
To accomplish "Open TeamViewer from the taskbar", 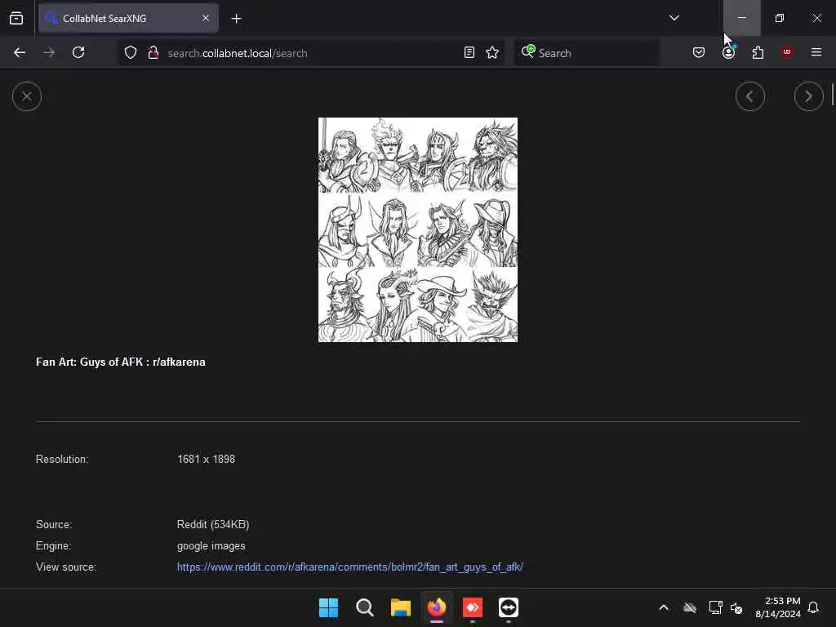I will [509, 607].
